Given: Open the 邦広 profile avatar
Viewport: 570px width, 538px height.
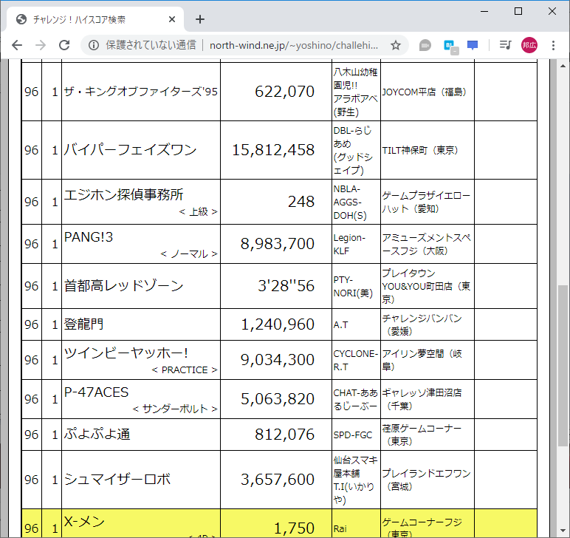Looking at the screenshot, I should pyautogui.click(x=529, y=45).
